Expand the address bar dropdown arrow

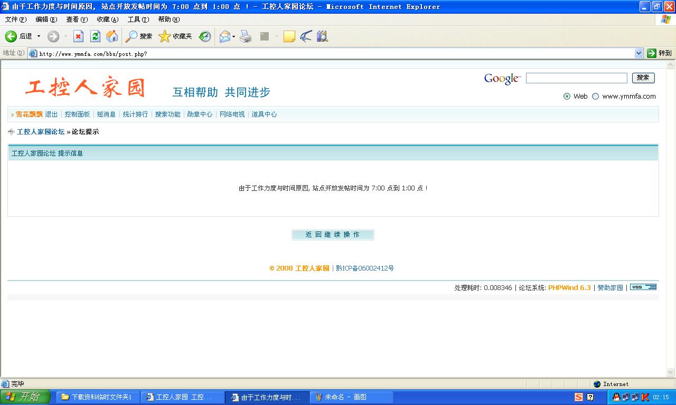[x=639, y=53]
